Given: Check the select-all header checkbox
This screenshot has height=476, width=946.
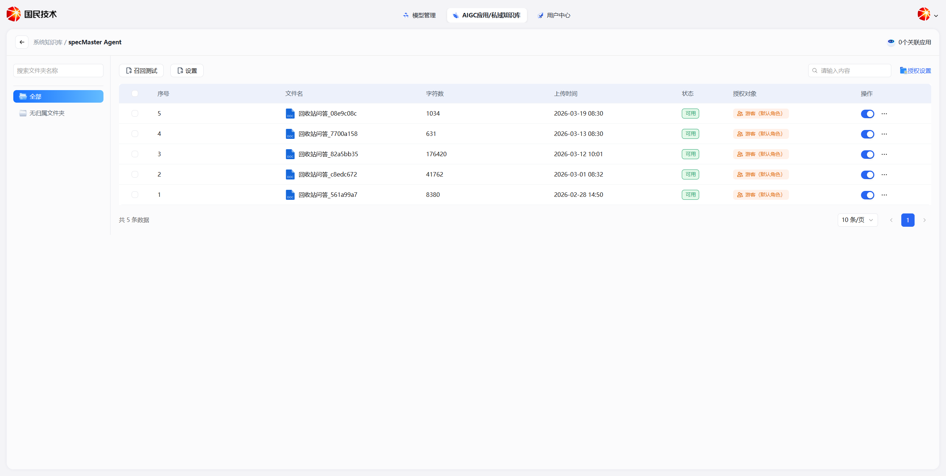Looking at the screenshot, I should point(135,94).
